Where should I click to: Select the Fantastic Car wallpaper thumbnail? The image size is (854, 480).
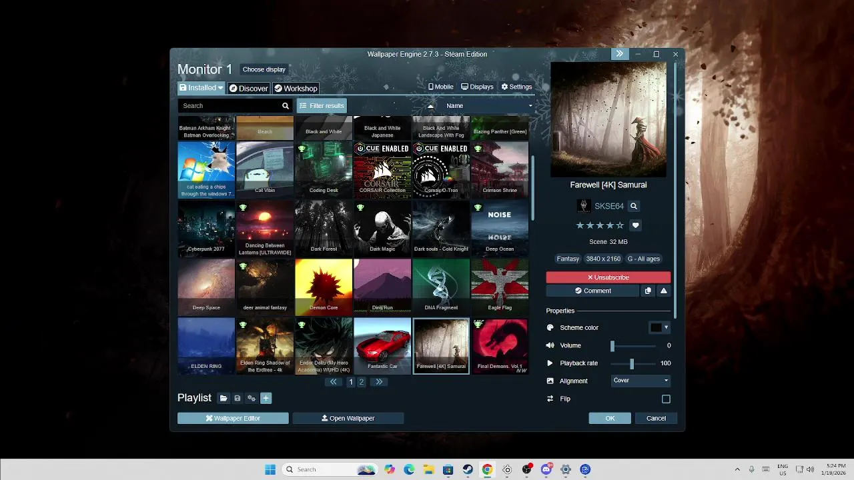pos(382,345)
